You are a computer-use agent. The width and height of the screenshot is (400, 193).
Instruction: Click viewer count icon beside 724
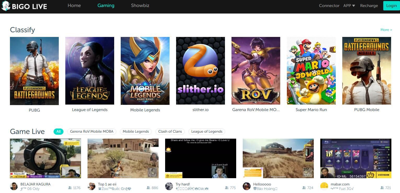[x=304, y=188]
